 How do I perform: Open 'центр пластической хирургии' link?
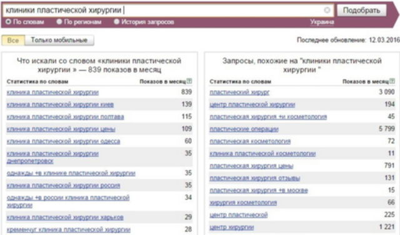click(x=252, y=104)
